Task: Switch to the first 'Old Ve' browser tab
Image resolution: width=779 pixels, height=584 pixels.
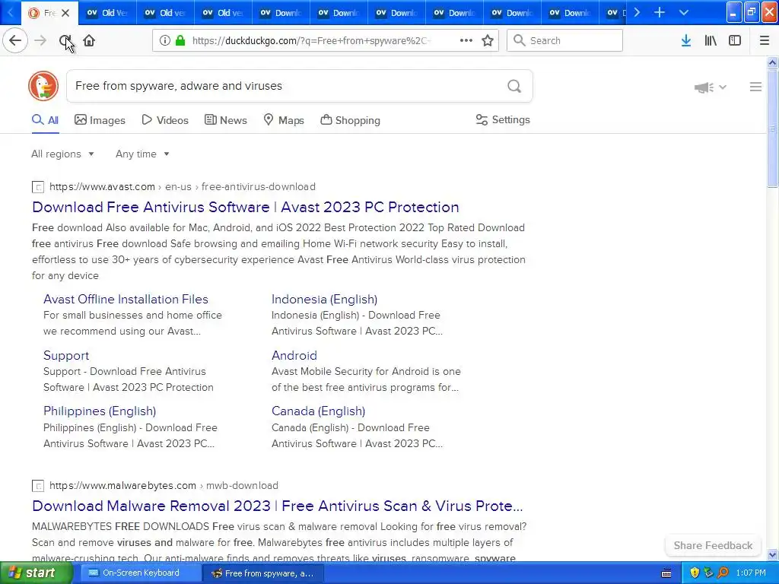Action: [107, 13]
